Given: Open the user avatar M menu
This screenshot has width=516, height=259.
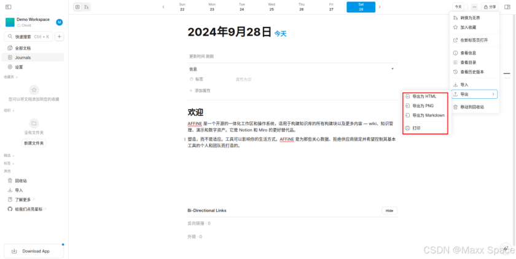Looking at the screenshot, I should (59, 22).
